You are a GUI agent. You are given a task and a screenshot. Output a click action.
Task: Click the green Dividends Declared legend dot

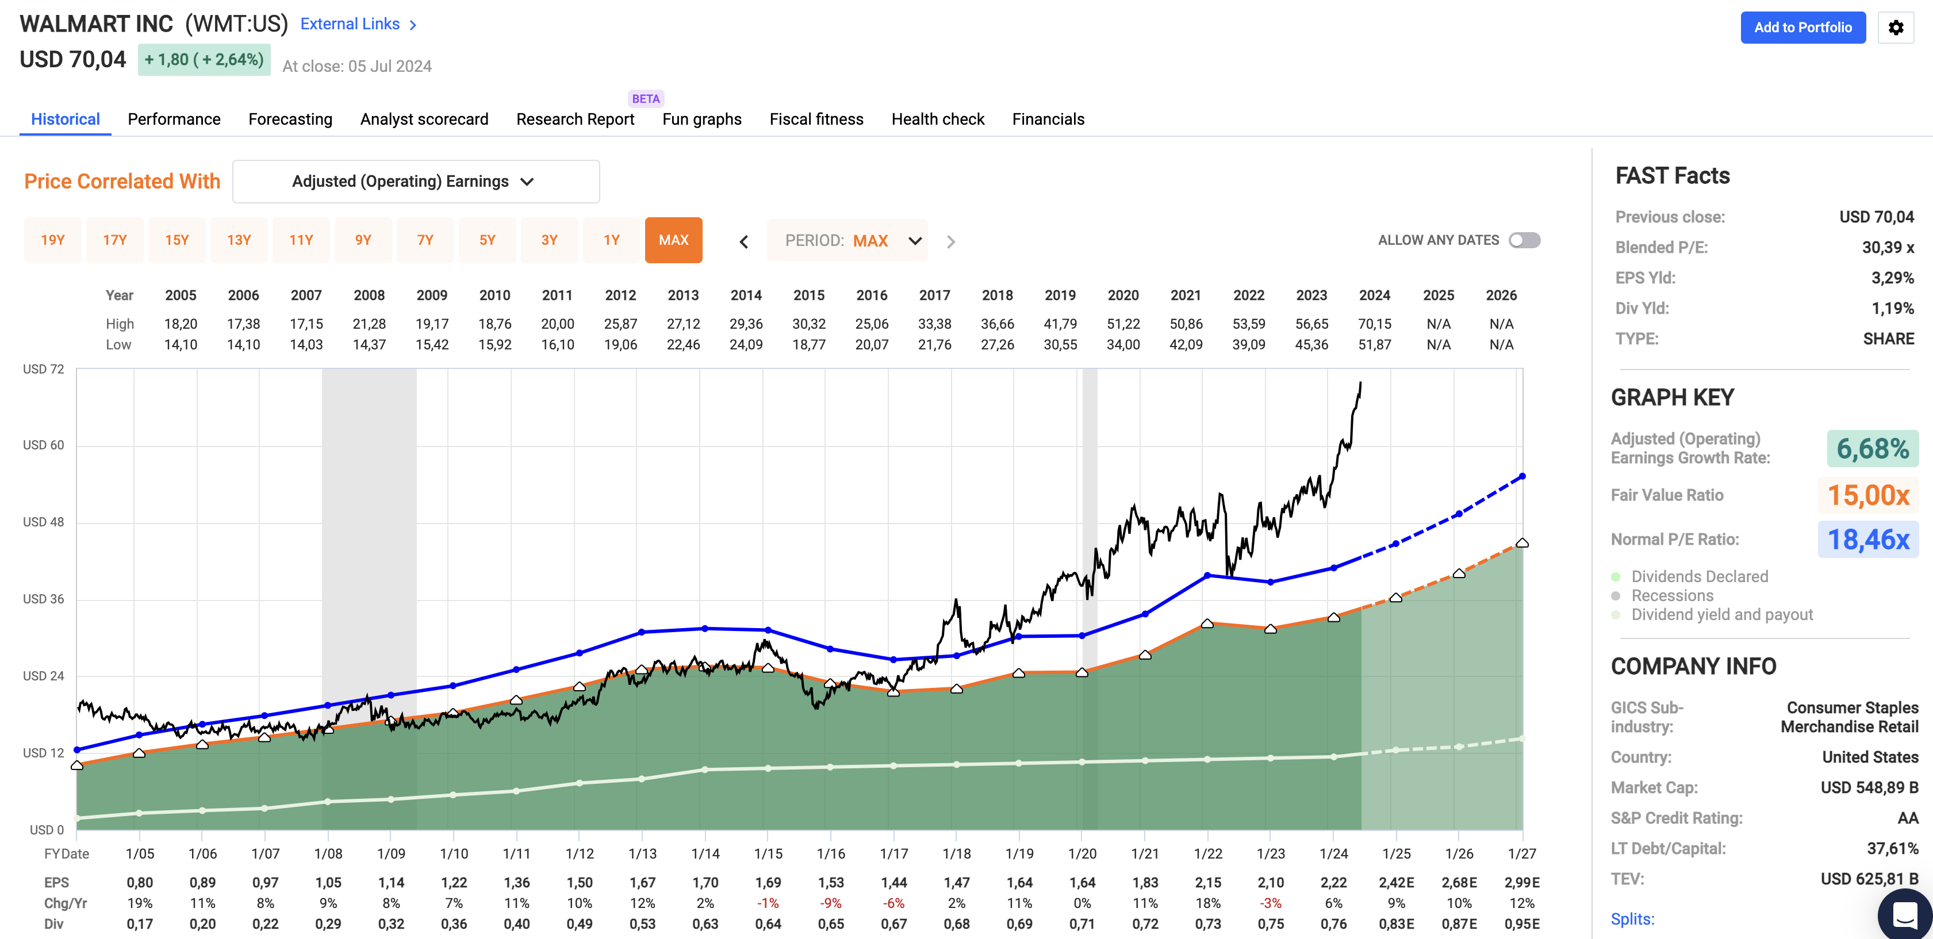click(x=1616, y=577)
